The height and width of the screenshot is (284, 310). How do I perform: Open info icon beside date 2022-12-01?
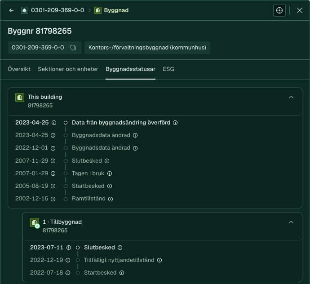pyautogui.click(x=53, y=148)
